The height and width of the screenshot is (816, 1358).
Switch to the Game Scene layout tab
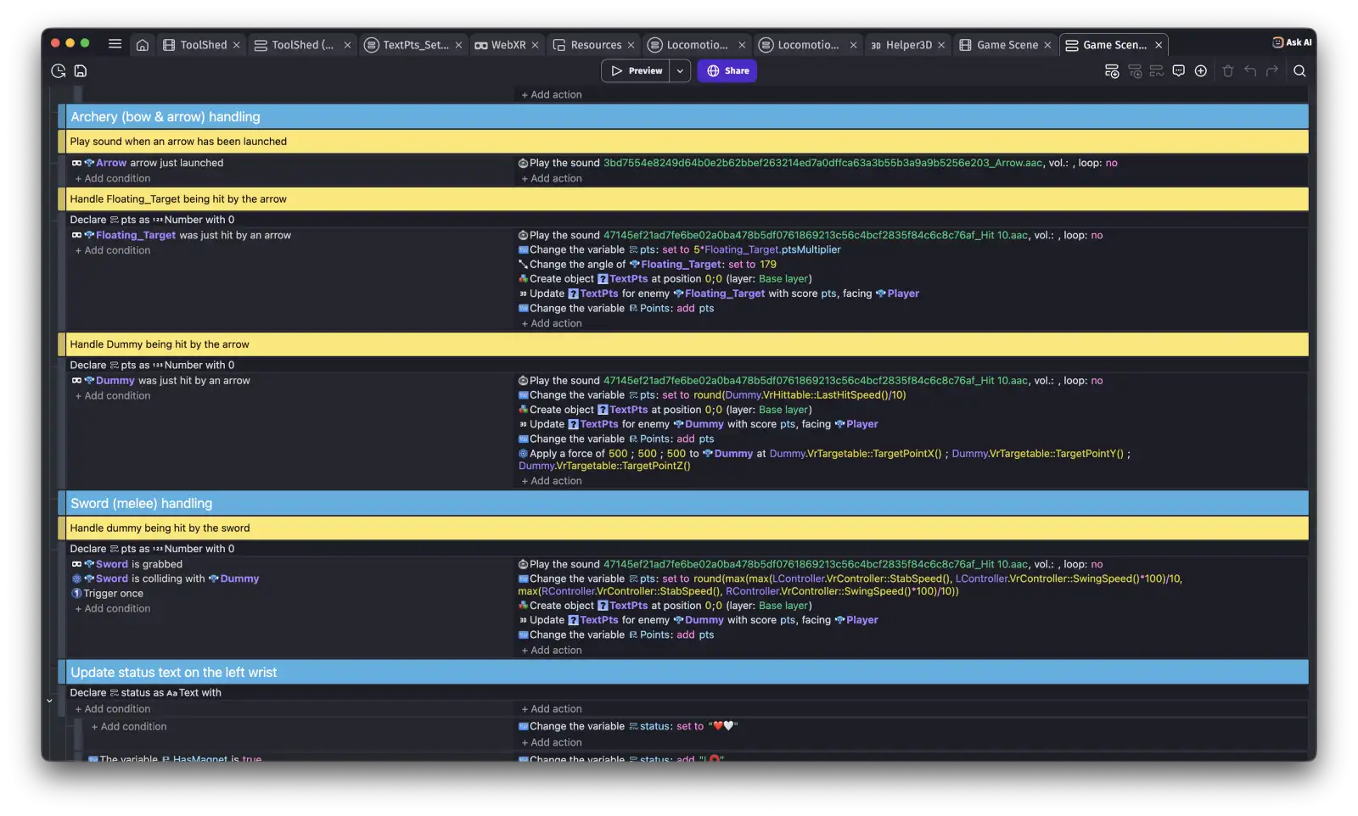tap(1006, 45)
